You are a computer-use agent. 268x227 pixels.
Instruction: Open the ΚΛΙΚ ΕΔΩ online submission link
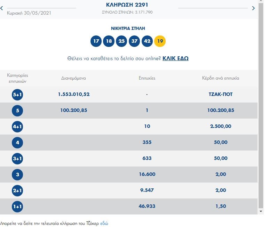[x=175, y=58]
